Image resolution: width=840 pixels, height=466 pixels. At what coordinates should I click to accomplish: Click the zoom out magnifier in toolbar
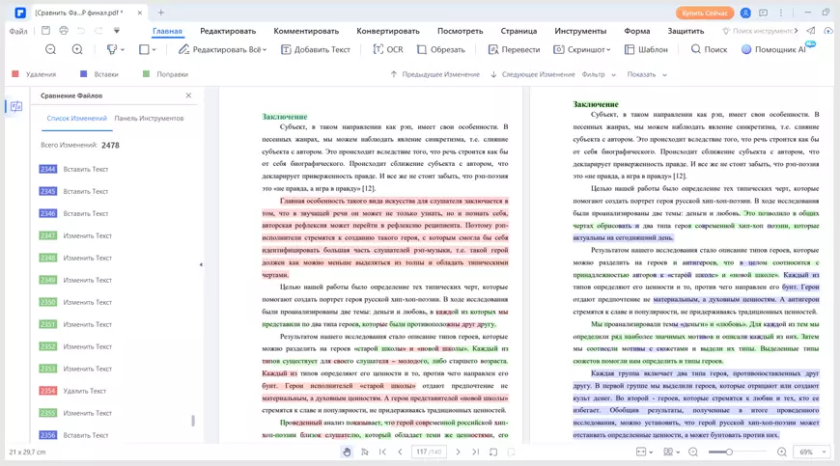[x=50, y=49]
